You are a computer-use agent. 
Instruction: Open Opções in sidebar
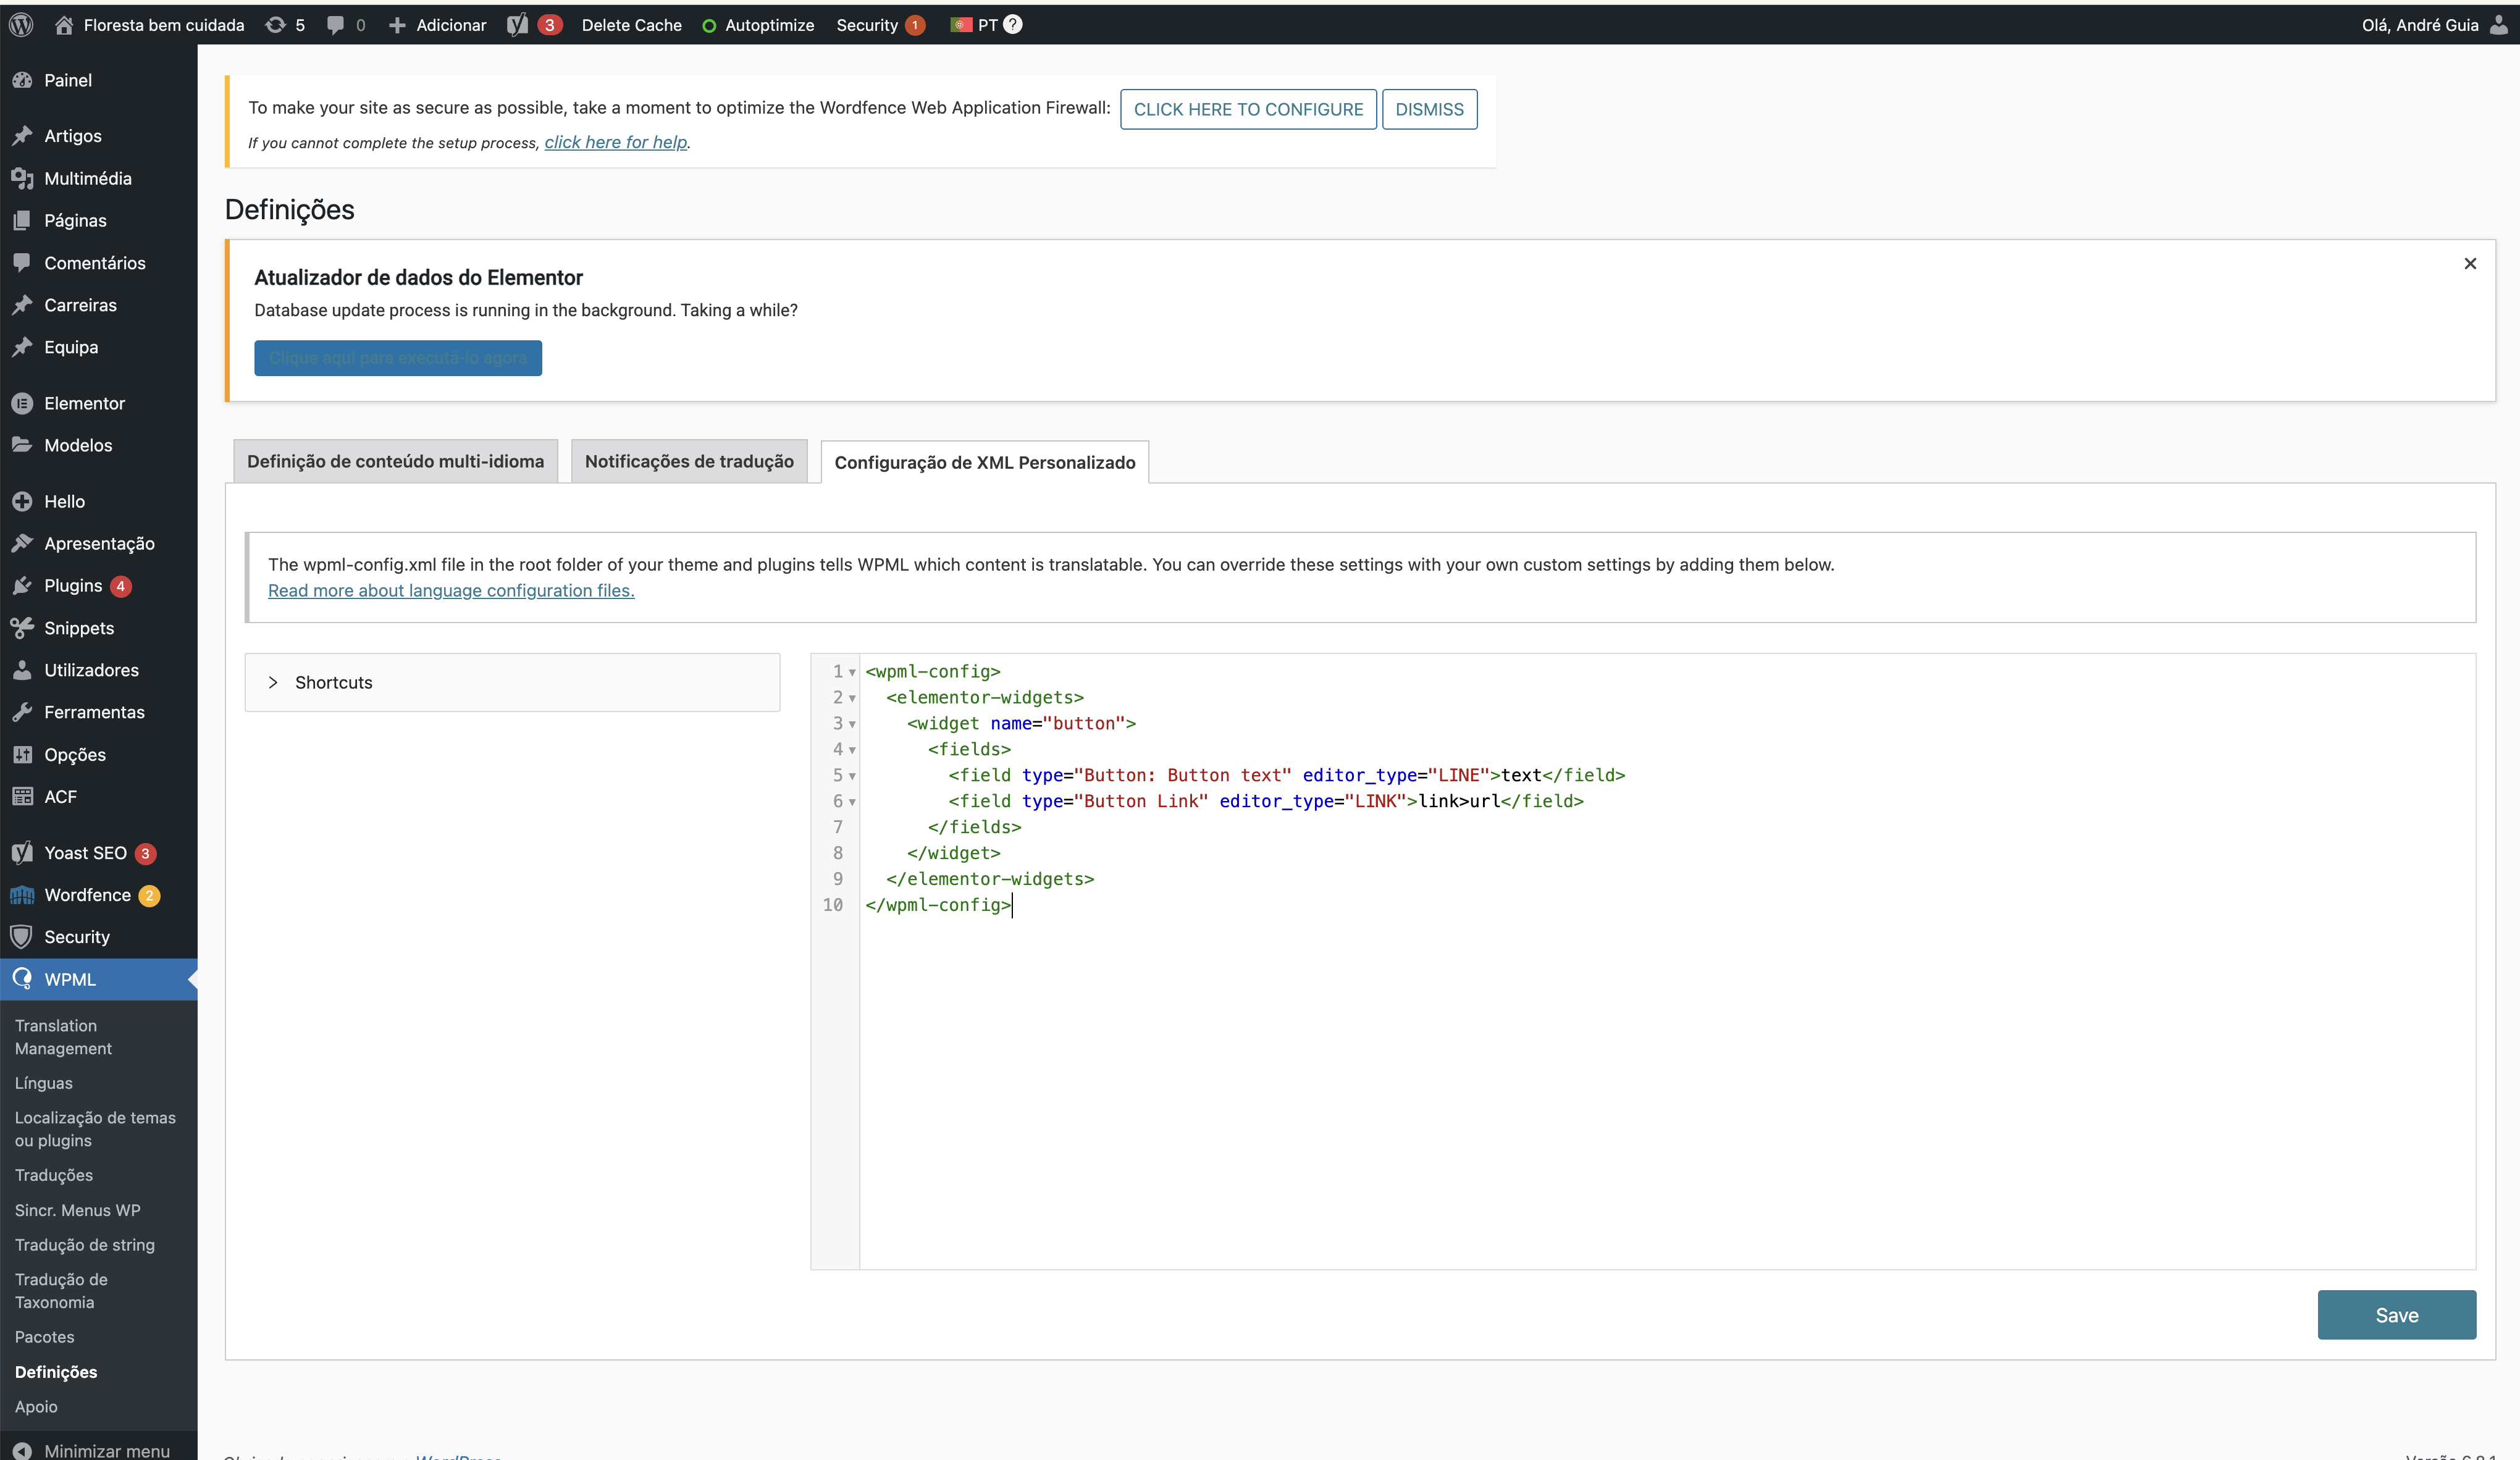point(75,755)
